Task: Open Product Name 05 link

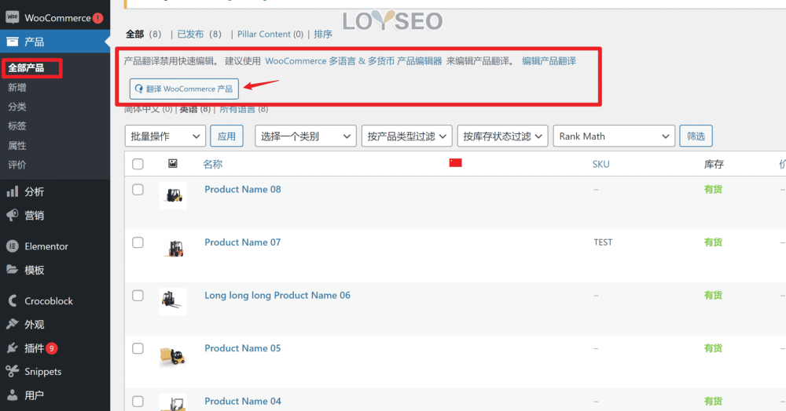Action: point(243,348)
